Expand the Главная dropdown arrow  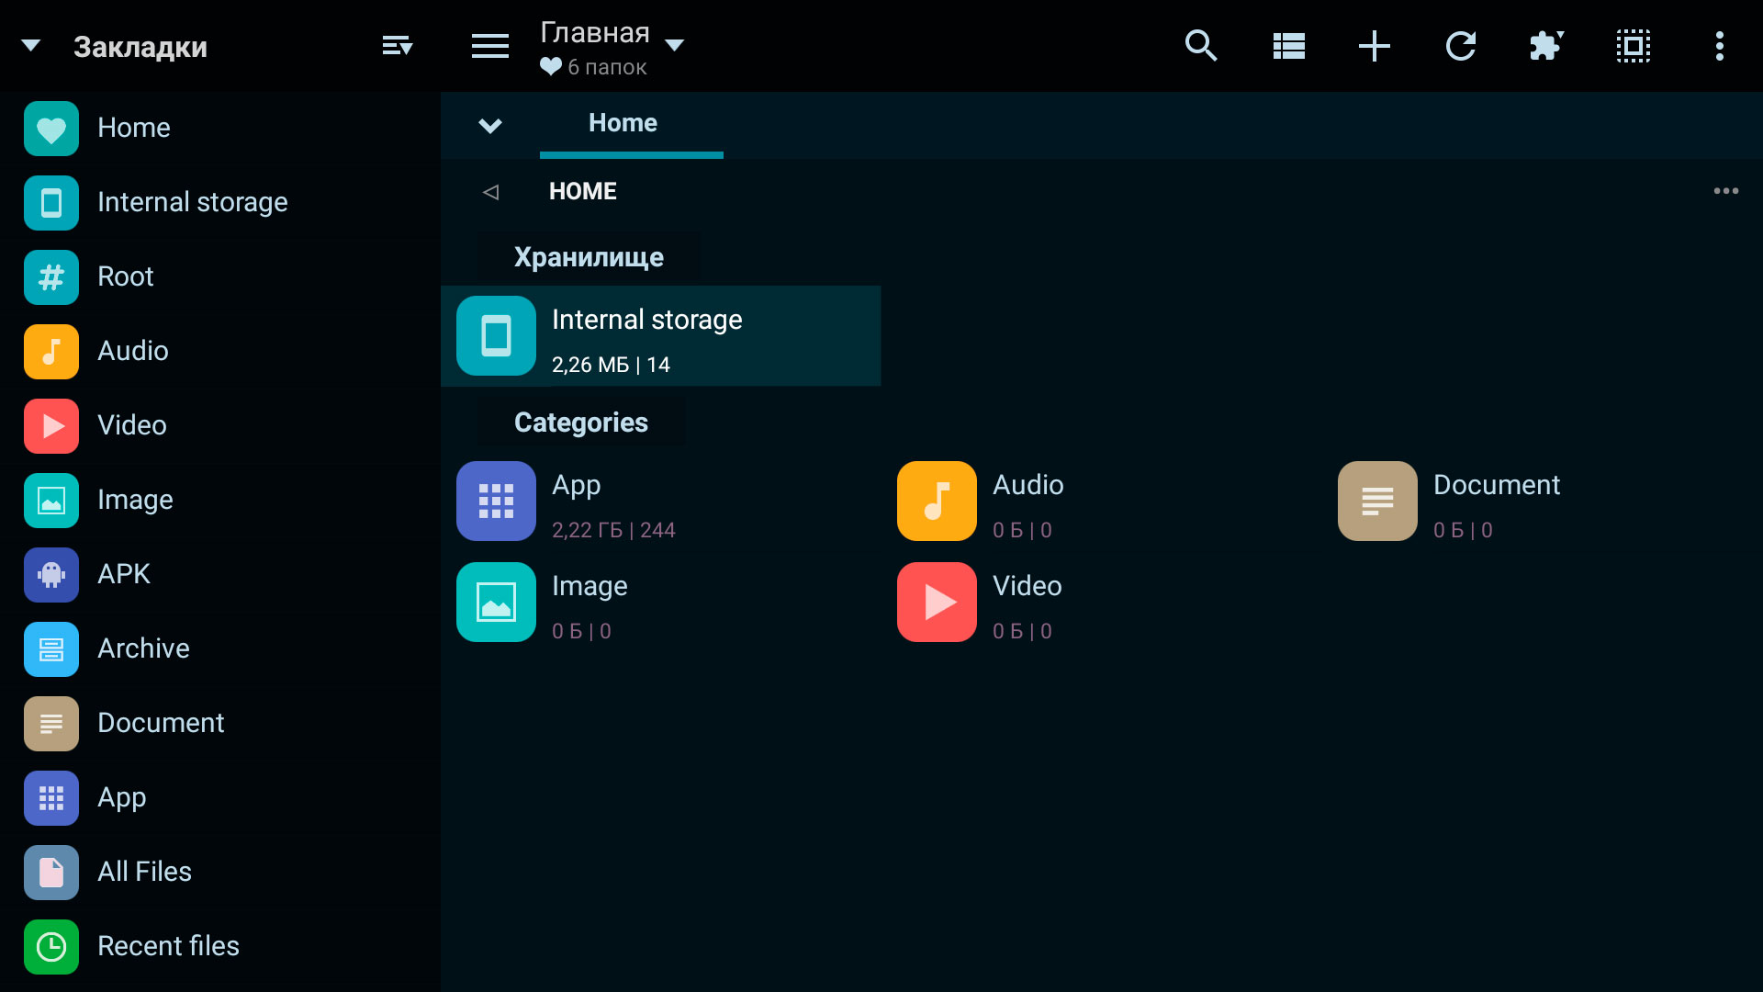[675, 46]
